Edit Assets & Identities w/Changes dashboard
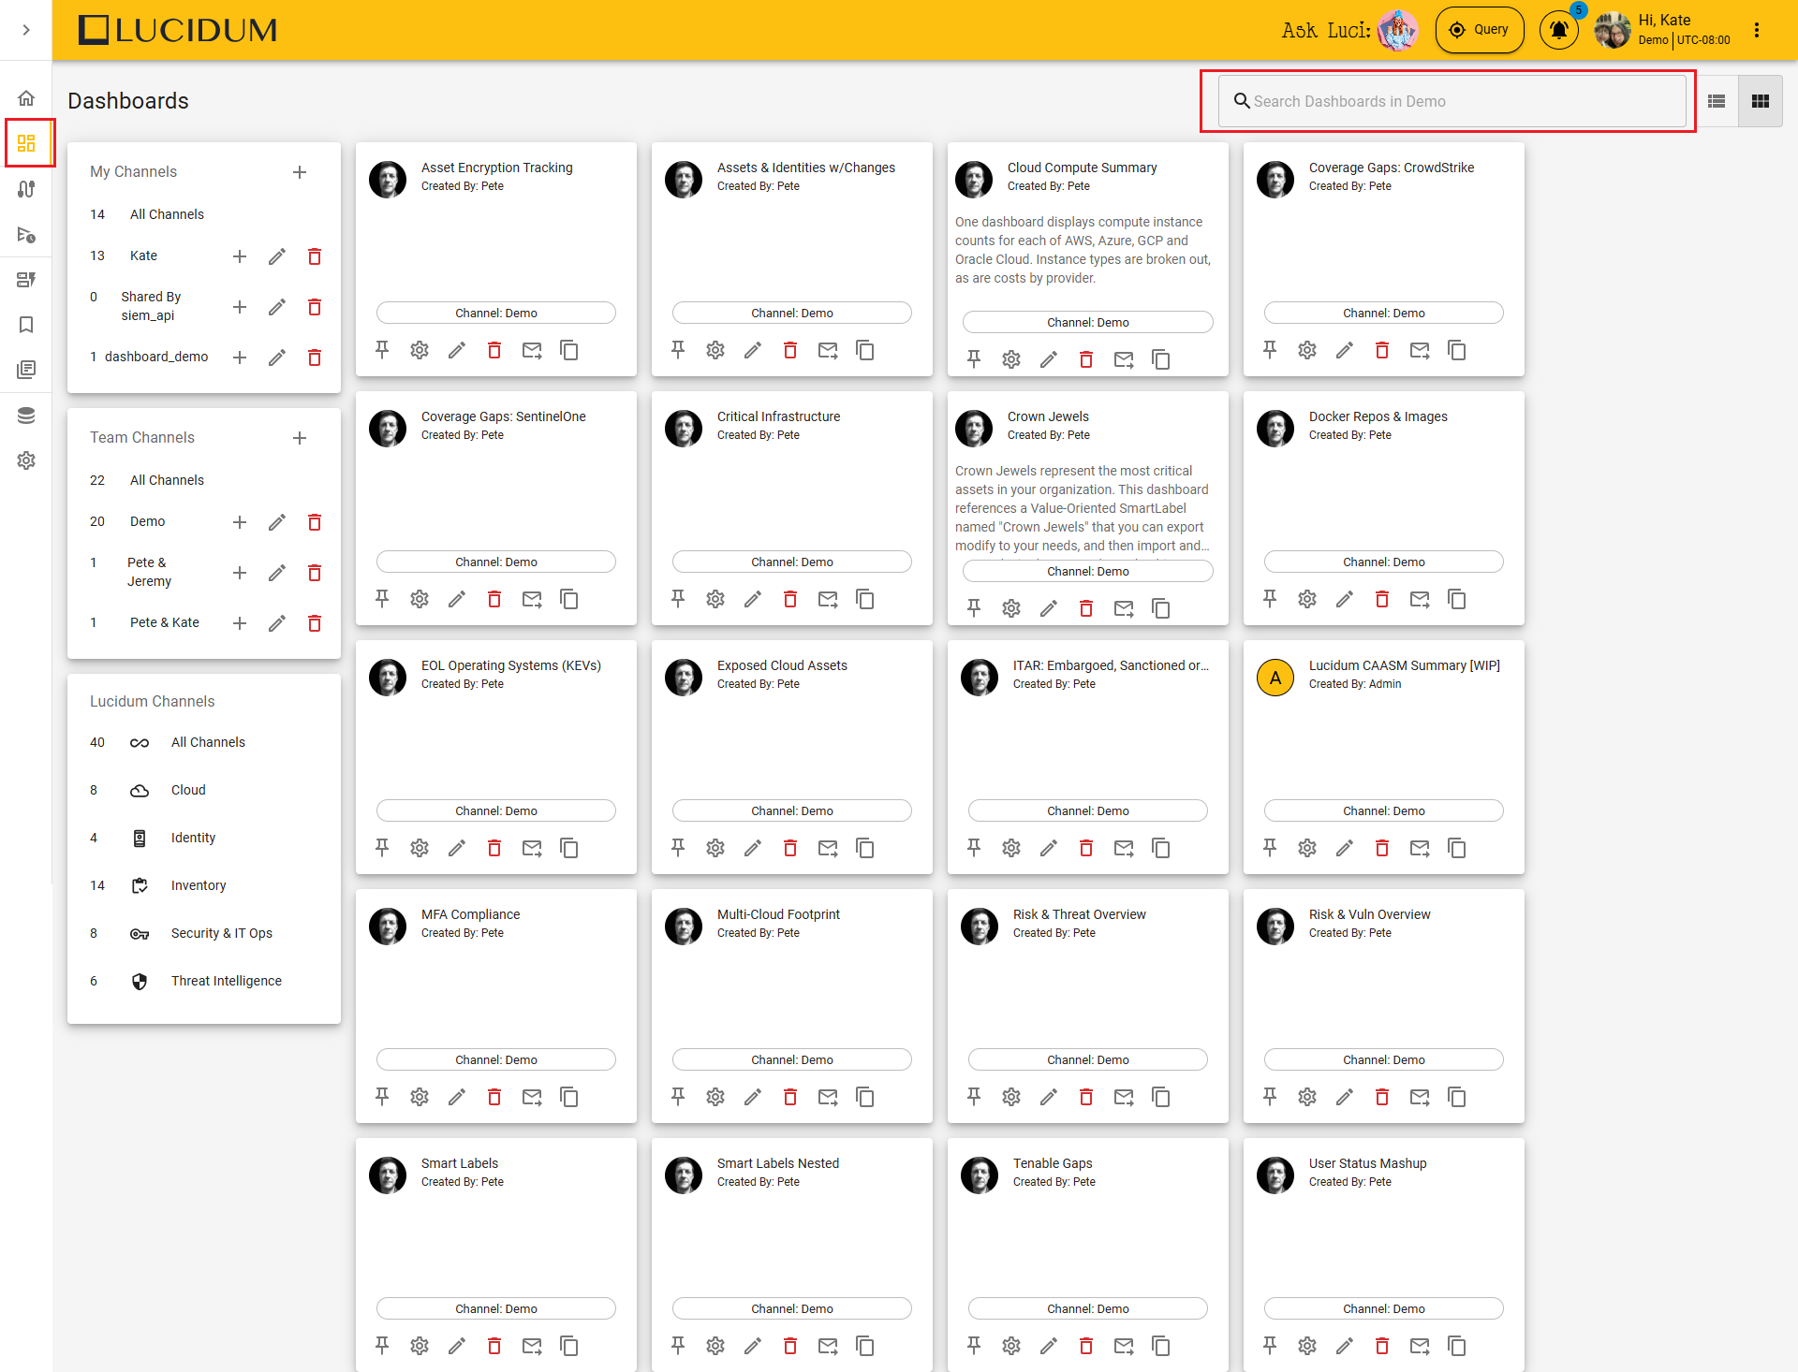1798x1372 pixels. click(753, 350)
